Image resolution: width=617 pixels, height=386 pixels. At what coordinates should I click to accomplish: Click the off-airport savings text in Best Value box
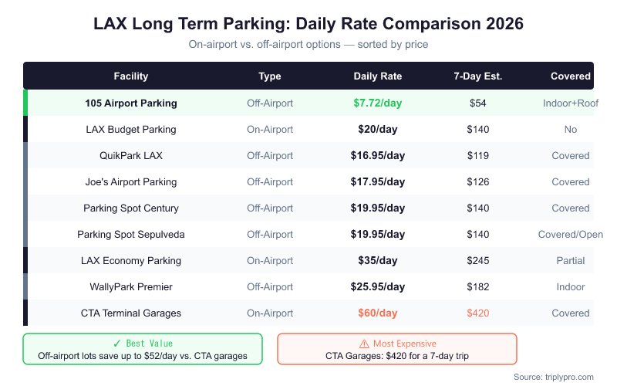pyautogui.click(x=143, y=356)
